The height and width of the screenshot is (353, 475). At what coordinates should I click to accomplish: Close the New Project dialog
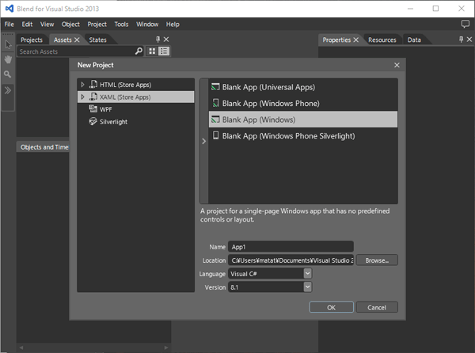(x=397, y=65)
